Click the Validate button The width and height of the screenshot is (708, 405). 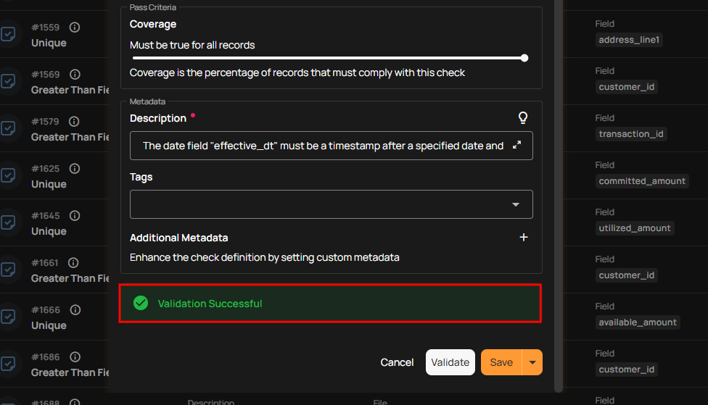450,362
